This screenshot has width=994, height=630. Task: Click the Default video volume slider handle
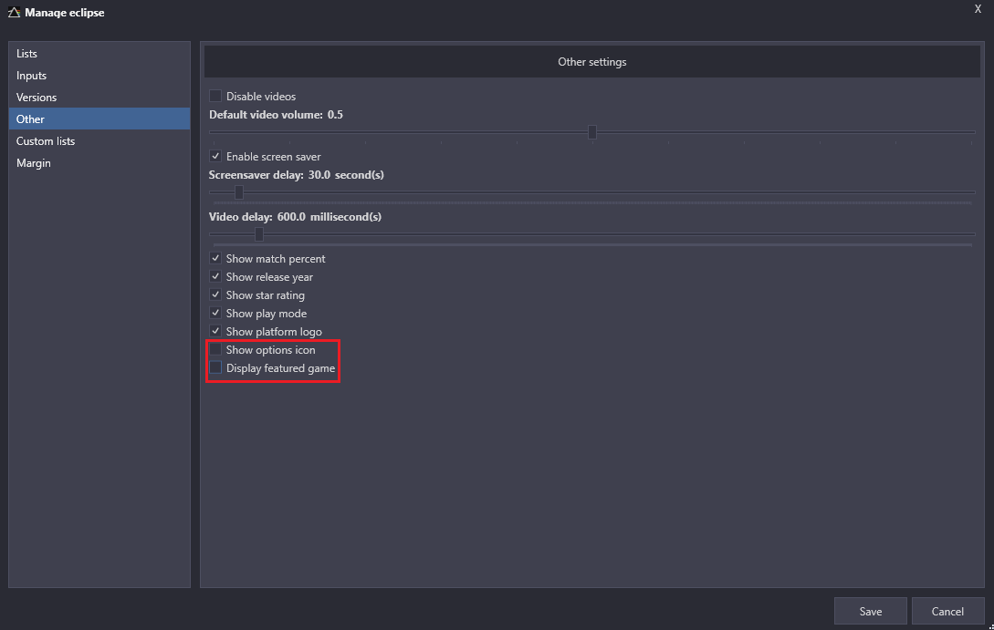[x=592, y=131]
